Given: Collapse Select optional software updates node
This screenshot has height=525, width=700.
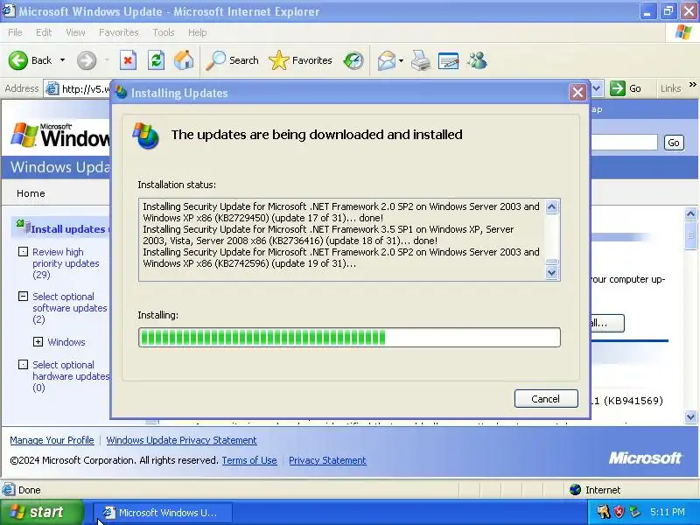Looking at the screenshot, I should [23, 296].
